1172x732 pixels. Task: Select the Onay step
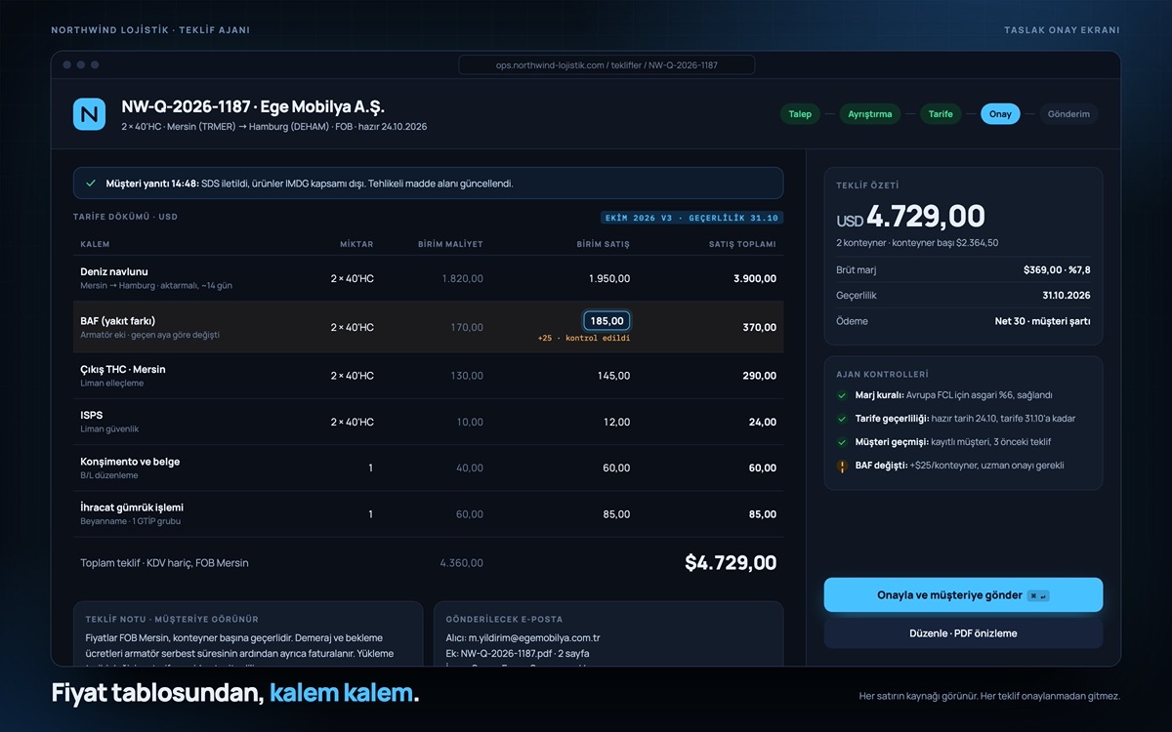(1000, 114)
